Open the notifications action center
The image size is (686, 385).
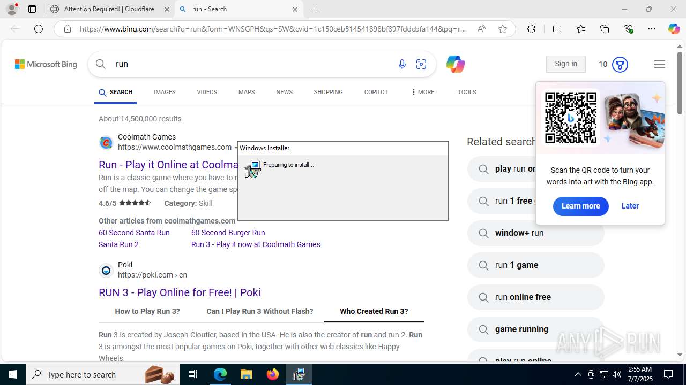(x=668, y=374)
